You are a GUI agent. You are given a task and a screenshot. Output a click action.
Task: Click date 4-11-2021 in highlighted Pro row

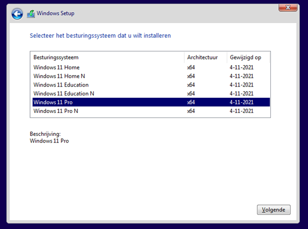click(242, 102)
